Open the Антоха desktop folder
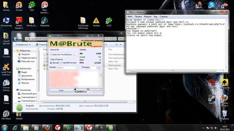Screen dimensions: 234x131 (x=6, y=6)
